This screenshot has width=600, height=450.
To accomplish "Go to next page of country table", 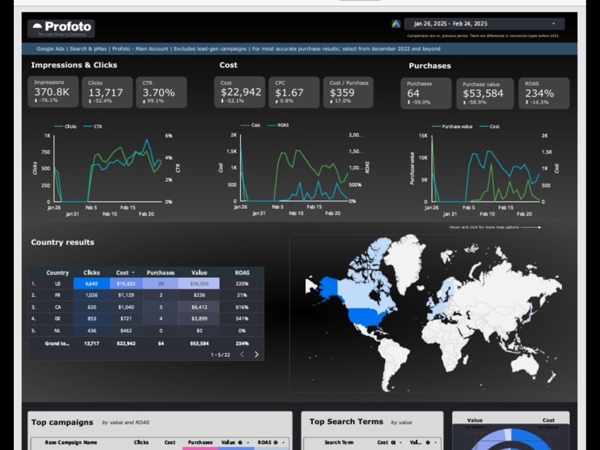I will (256, 355).
